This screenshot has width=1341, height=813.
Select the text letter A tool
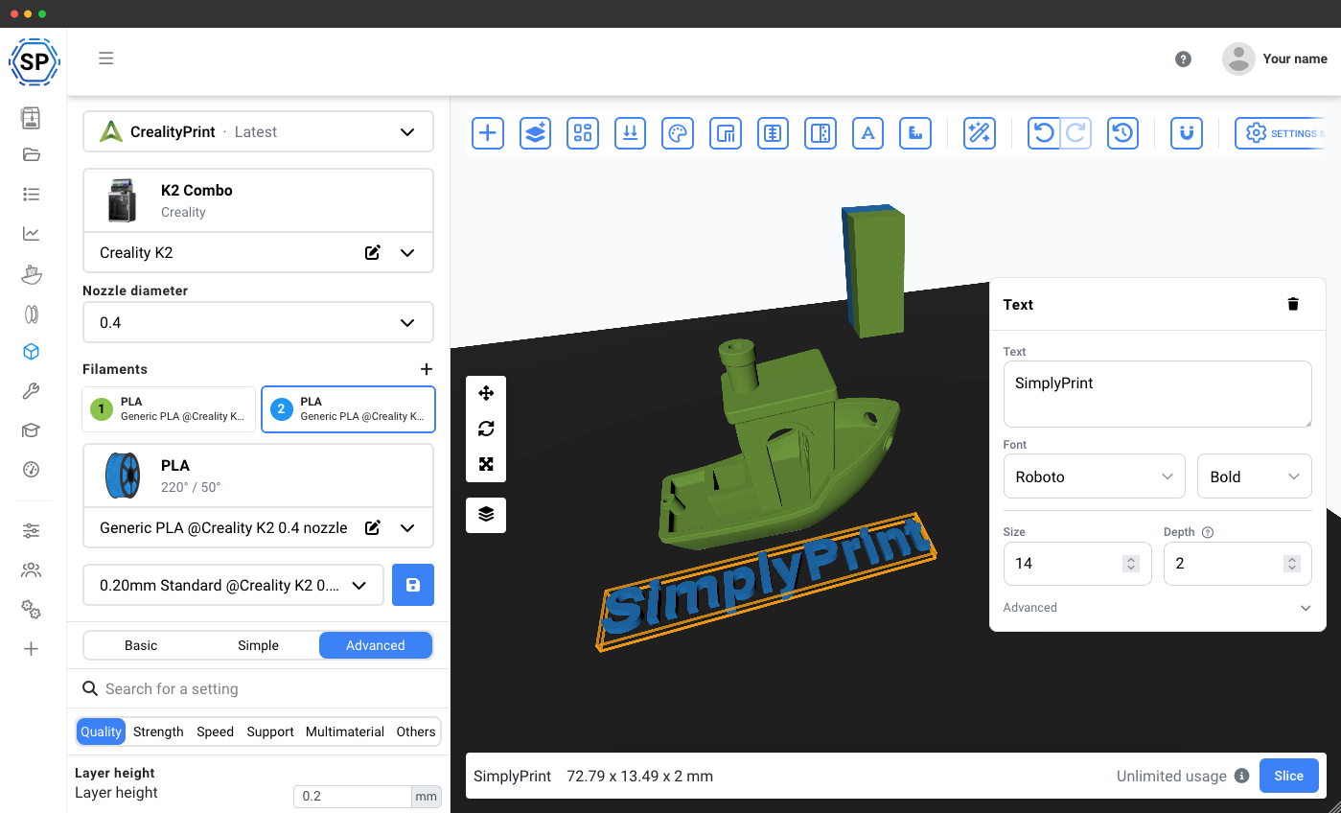868,133
